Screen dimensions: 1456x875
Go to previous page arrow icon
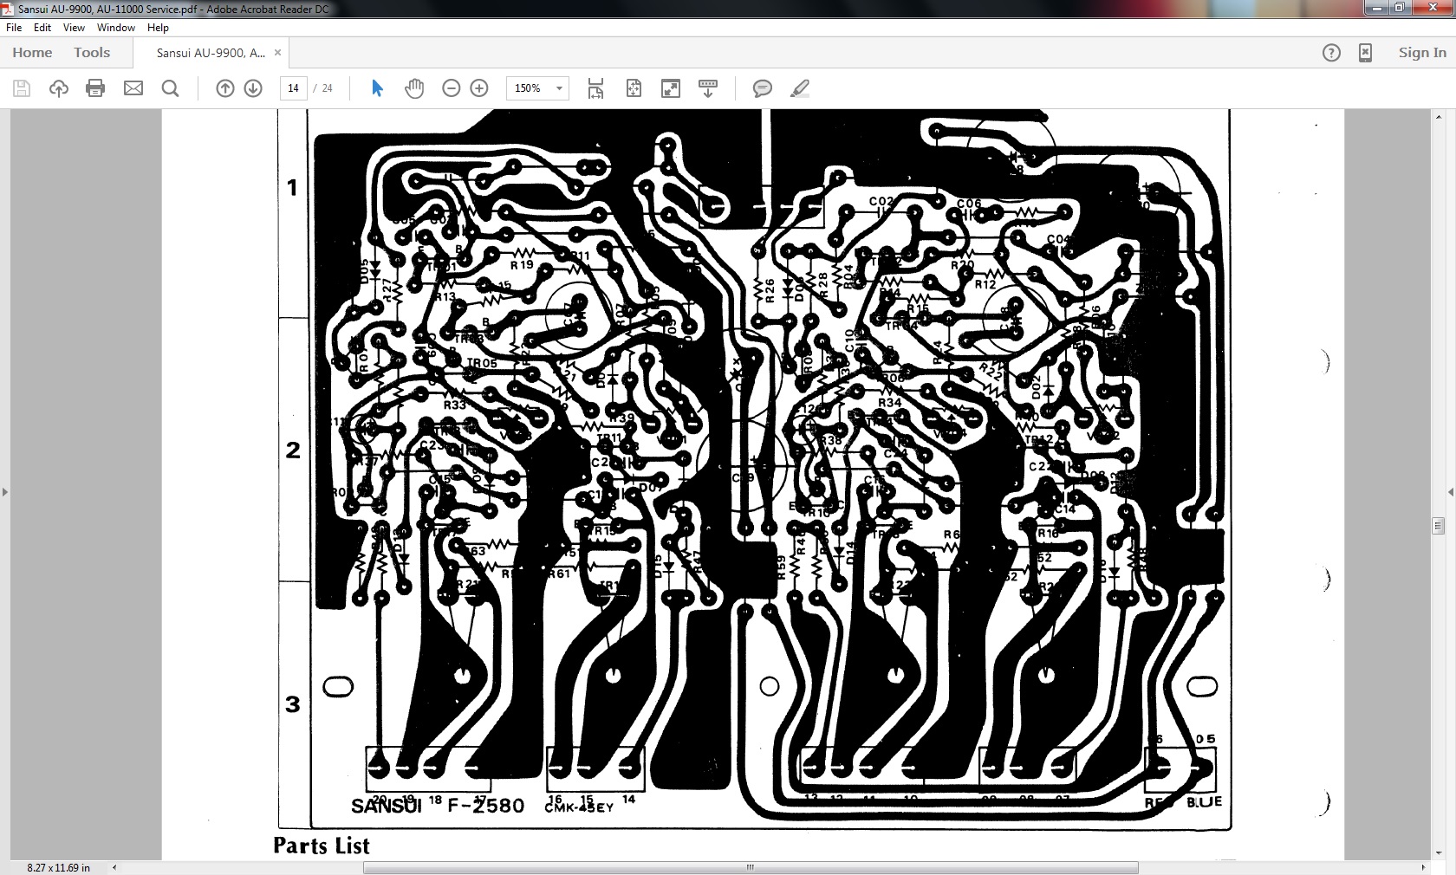tap(225, 88)
